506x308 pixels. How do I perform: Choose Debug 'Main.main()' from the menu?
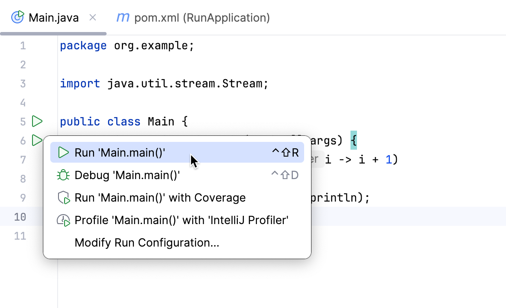pos(130,175)
